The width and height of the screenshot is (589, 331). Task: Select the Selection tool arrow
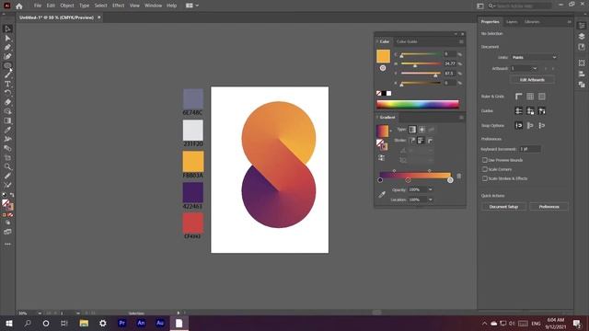pyautogui.click(x=7, y=29)
